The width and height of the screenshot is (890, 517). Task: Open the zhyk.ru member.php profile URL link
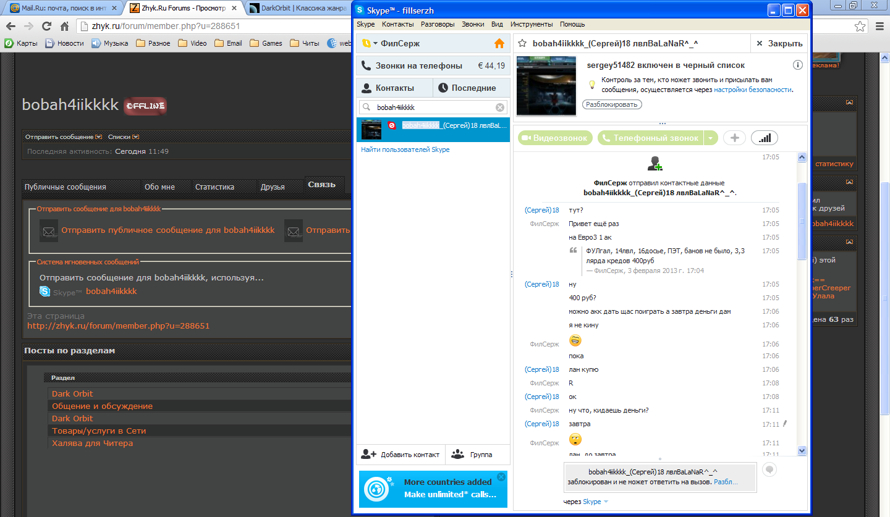119,326
